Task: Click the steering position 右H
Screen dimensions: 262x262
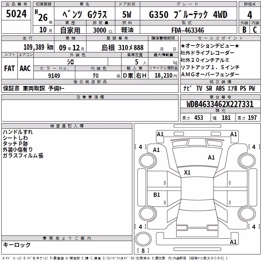Action: coord(141,76)
